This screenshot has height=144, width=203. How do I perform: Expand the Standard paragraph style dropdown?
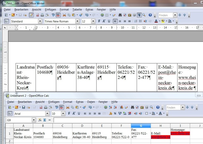click(x=40, y=21)
